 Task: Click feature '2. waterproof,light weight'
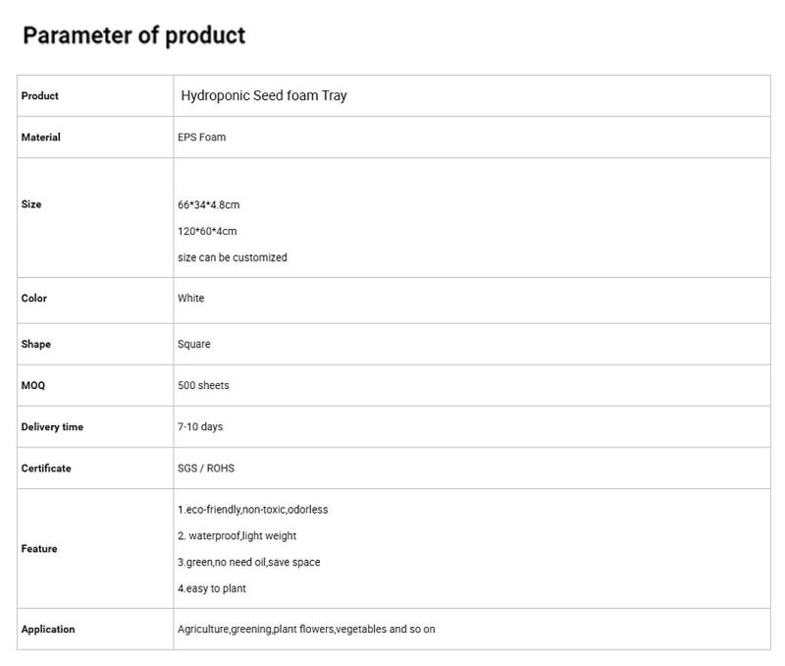(236, 536)
